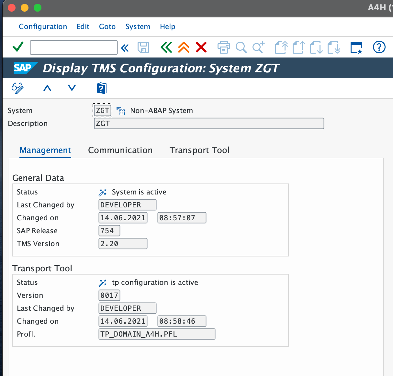Create a new GUI window shortcut icon

tap(356, 47)
